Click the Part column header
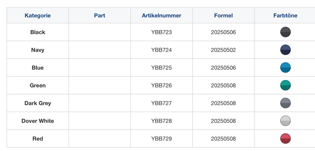 100,16
